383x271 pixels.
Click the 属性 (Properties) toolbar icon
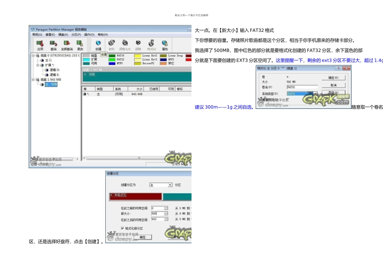click(165, 43)
